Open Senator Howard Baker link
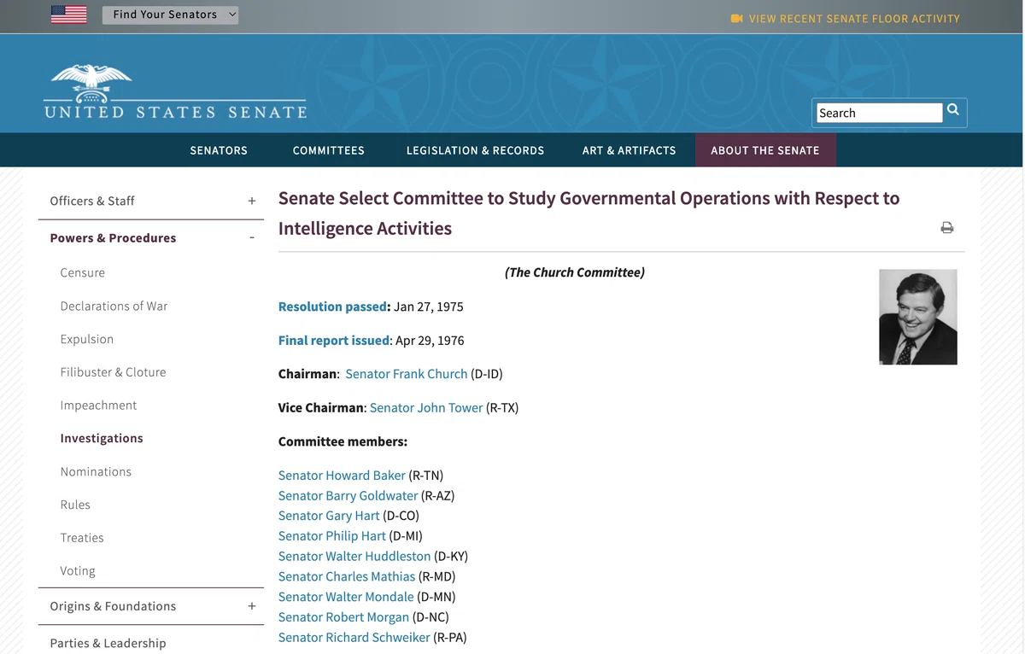1025x654 pixels. [x=342, y=476]
